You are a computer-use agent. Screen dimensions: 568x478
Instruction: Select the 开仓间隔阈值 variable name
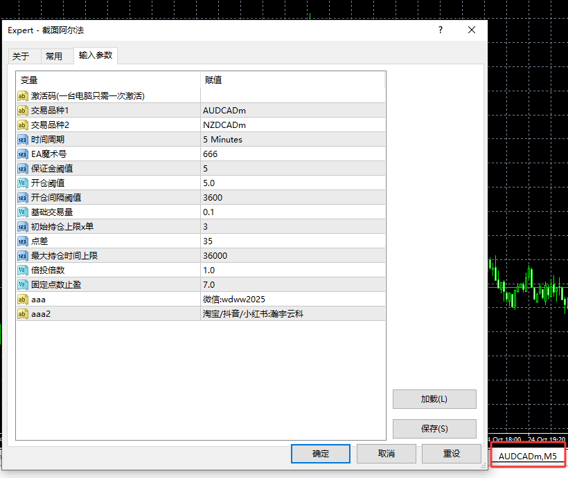coord(56,198)
